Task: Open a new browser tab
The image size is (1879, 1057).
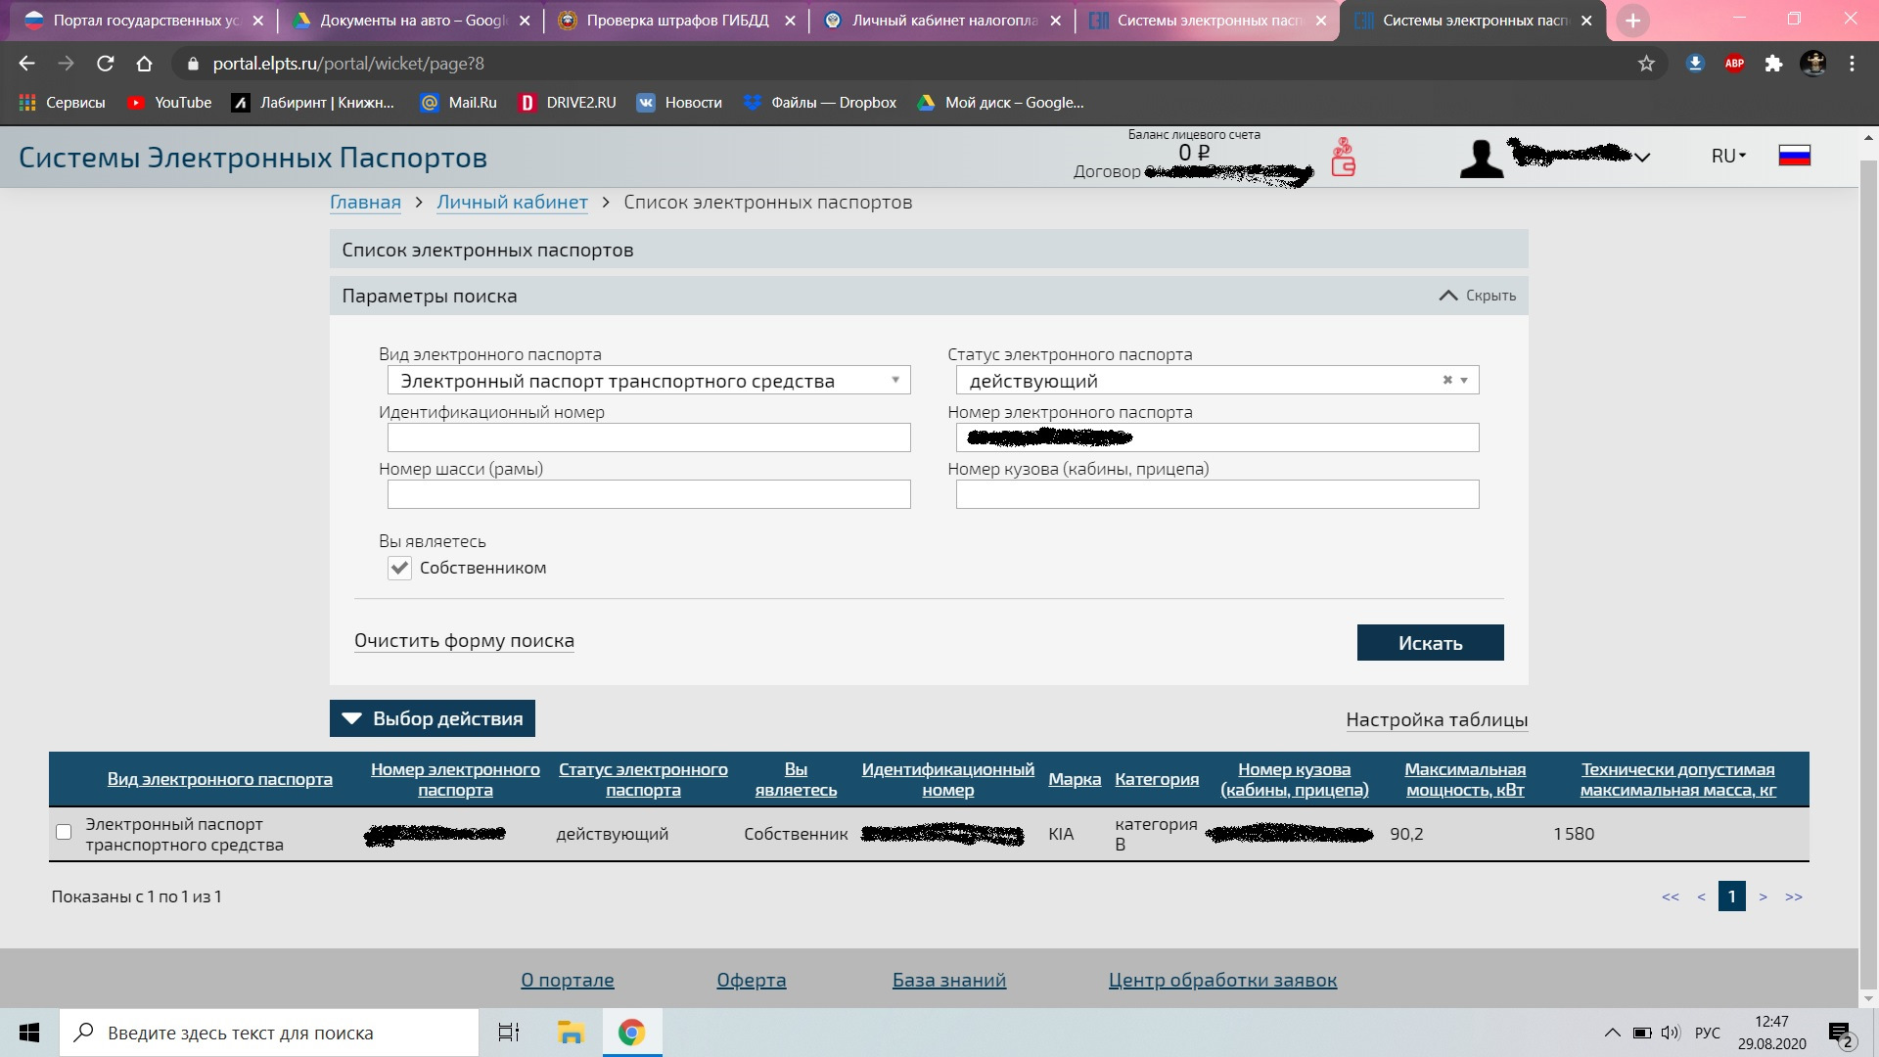Action: tap(1632, 21)
